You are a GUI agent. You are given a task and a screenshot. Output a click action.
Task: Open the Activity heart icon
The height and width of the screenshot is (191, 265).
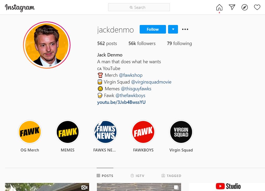(257, 7)
